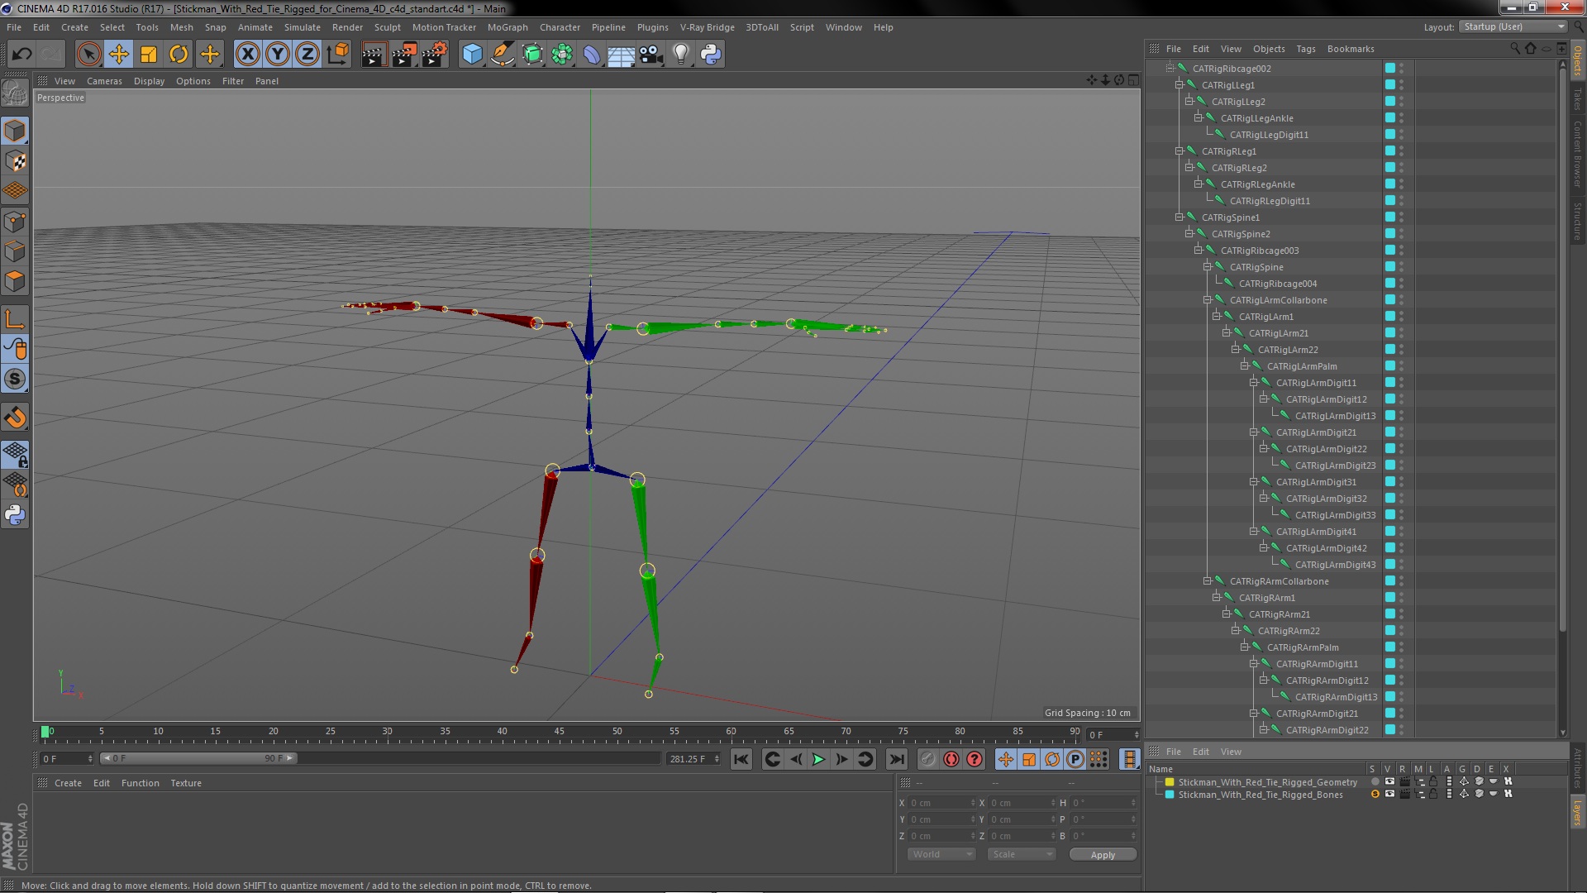1587x893 pixels.
Task: Toggle X axis lock
Action: 247,55
